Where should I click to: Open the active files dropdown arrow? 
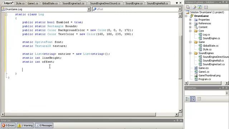pos(177,3)
